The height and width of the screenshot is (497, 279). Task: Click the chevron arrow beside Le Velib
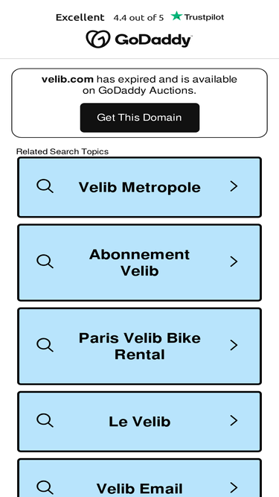(234, 420)
